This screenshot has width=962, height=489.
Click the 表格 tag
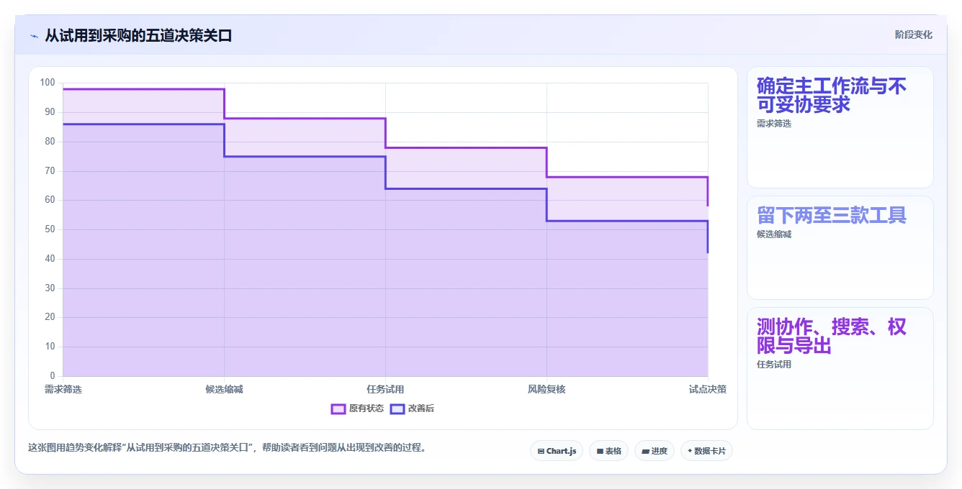(608, 451)
